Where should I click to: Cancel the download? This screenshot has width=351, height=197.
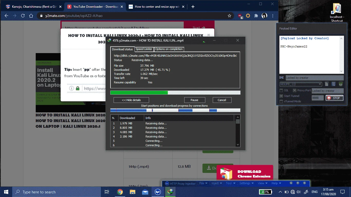click(x=222, y=100)
